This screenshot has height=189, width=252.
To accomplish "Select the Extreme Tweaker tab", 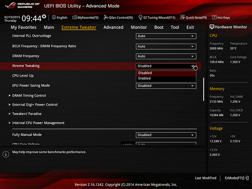I will (79, 27).
